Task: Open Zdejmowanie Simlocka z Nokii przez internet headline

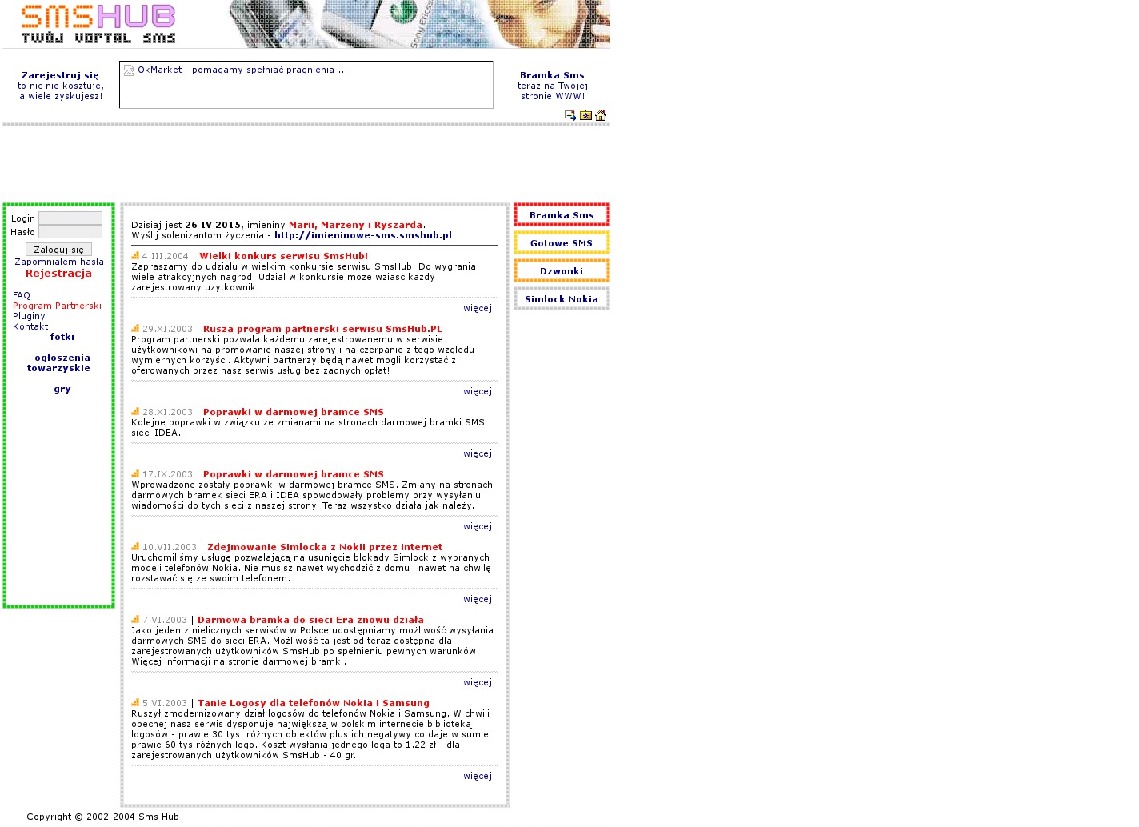Action: 325,547
